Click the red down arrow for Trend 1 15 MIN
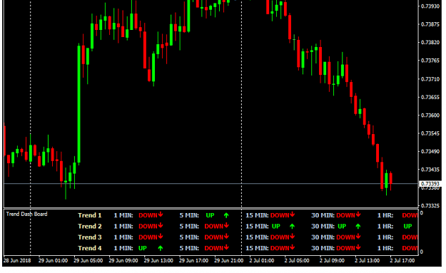Image resolution: width=446 pixels, height=273 pixels. 293,215
